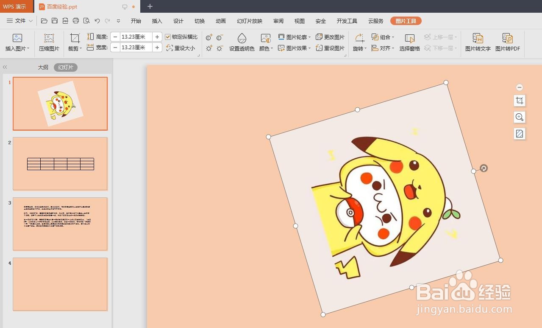Open 图片效果 picture effects dropdown
The image size is (542, 328).
(x=295, y=48)
